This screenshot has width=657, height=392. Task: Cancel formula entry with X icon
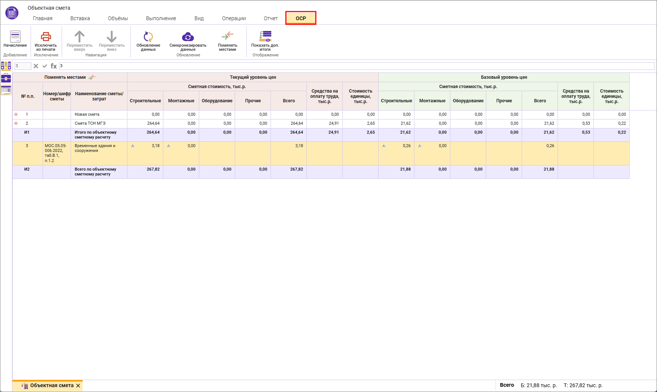36,66
